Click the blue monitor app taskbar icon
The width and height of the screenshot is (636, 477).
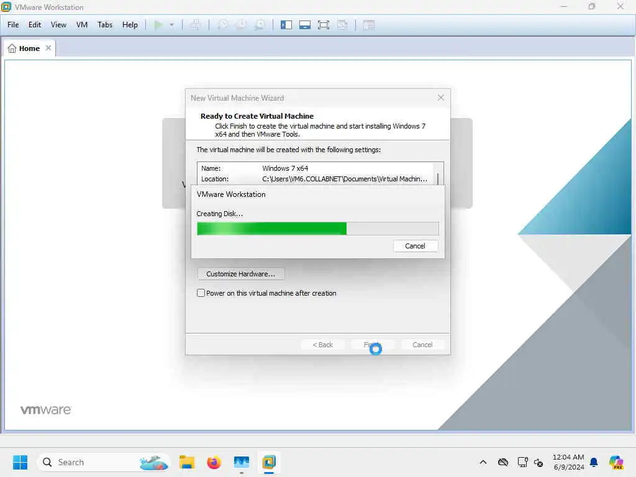tap(242, 462)
